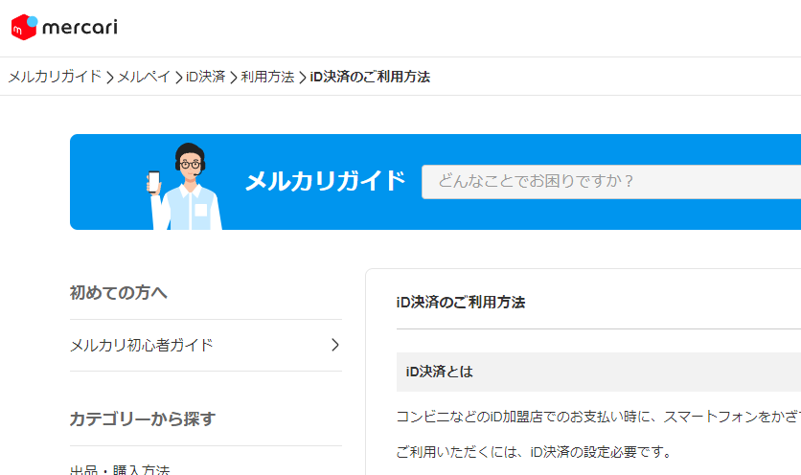Screen dimensions: 801x475
Task: Click the support agent illustration
Action: pyautogui.click(x=184, y=187)
